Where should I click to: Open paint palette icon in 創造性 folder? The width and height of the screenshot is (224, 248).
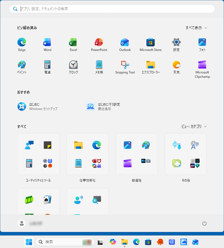[146, 145]
